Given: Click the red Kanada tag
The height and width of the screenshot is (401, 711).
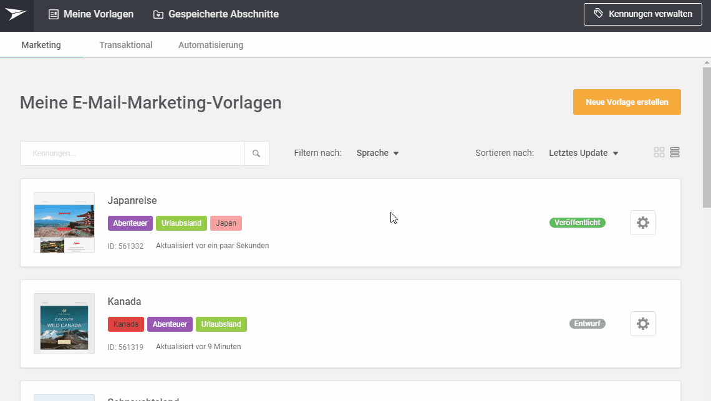Looking at the screenshot, I should [x=126, y=324].
